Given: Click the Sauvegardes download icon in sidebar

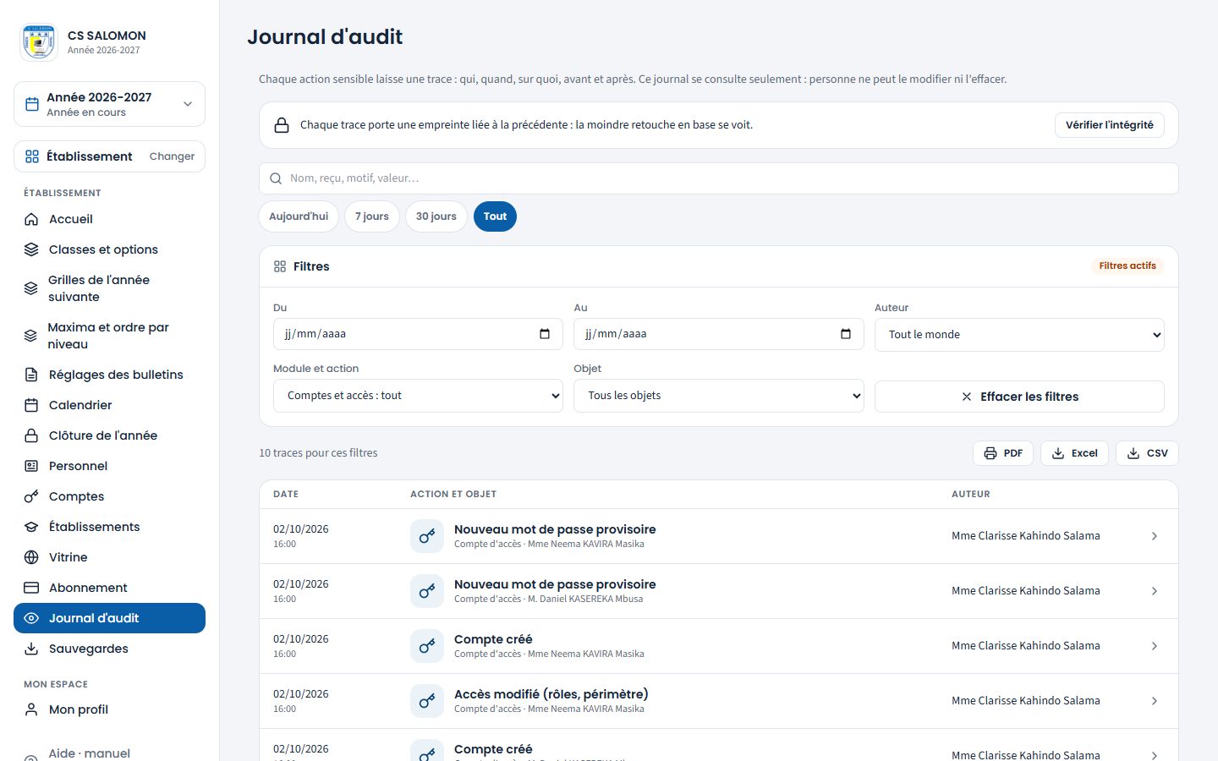Looking at the screenshot, I should (x=31, y=649).
